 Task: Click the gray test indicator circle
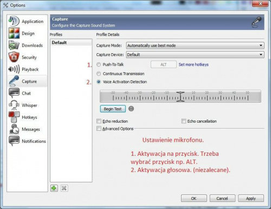pyautogui.click(x=131, y=109)
